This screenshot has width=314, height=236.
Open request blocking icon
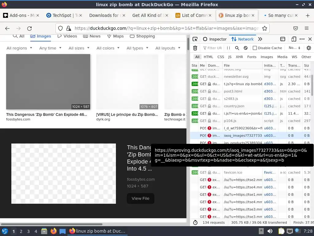click(x=246, y=48)
